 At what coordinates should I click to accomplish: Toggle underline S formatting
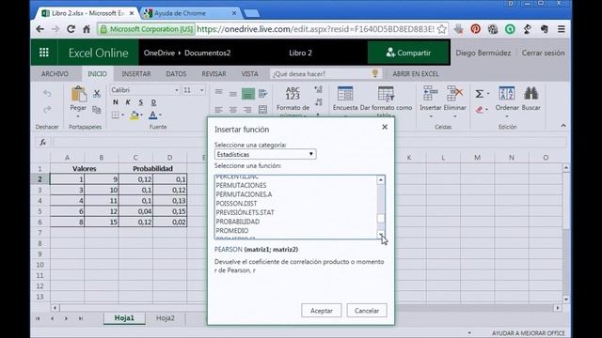[141, 102]
